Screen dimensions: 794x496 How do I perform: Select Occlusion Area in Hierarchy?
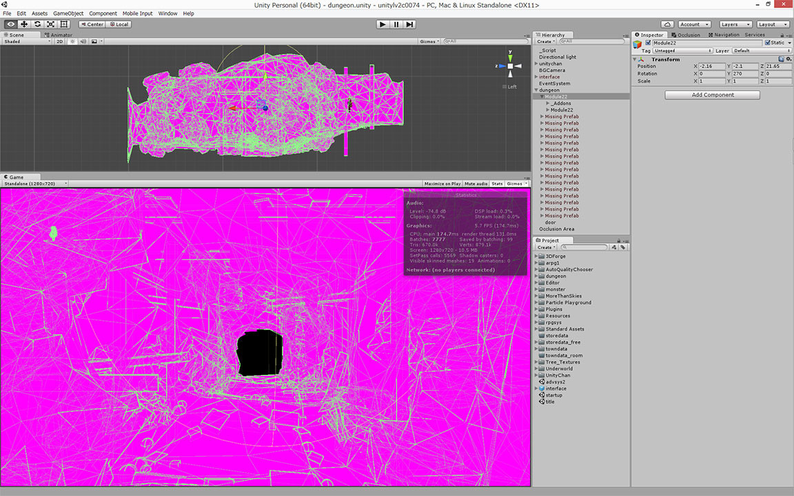point(556,229)
